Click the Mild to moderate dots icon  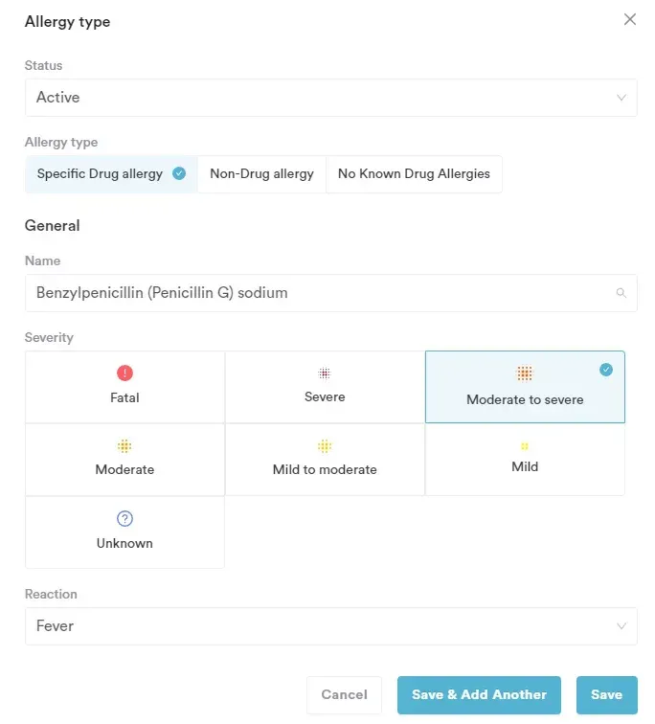pos(325,446)
